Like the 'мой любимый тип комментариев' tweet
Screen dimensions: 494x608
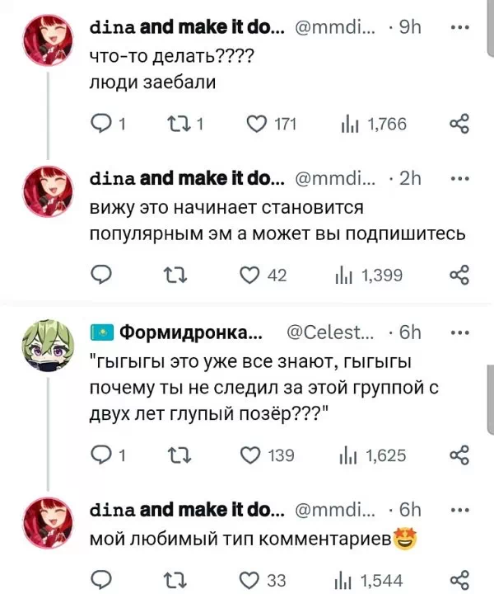(254, 580)
